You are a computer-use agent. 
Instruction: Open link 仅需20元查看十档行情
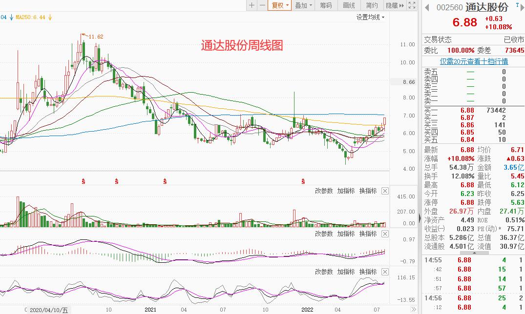click(474, 61)
